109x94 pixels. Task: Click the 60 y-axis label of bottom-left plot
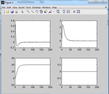(x=13, y=58)
